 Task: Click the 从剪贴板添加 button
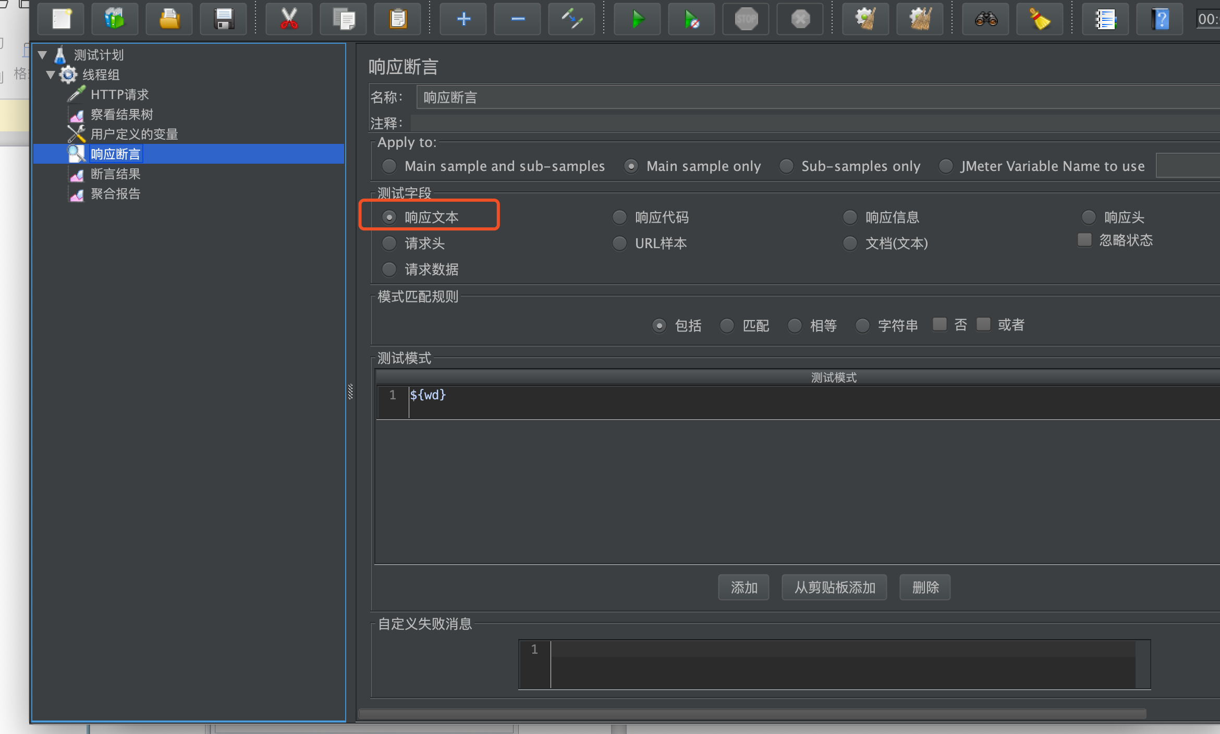point(834,588)
